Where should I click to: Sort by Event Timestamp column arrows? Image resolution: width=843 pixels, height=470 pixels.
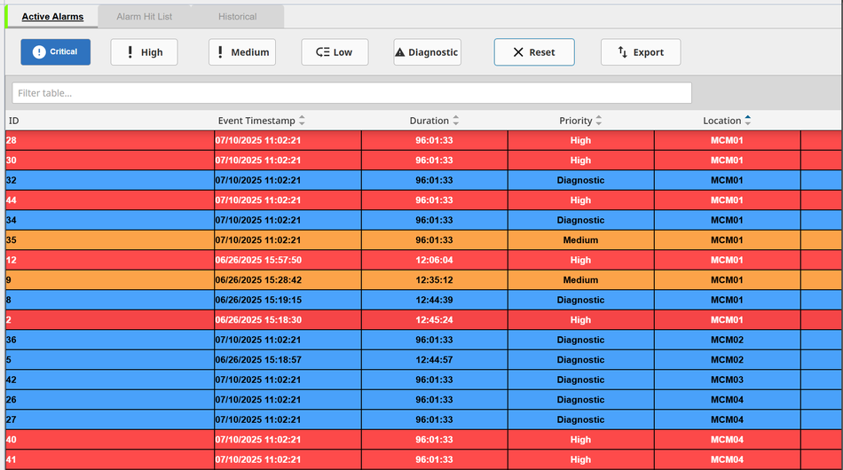tap(302, 121)
